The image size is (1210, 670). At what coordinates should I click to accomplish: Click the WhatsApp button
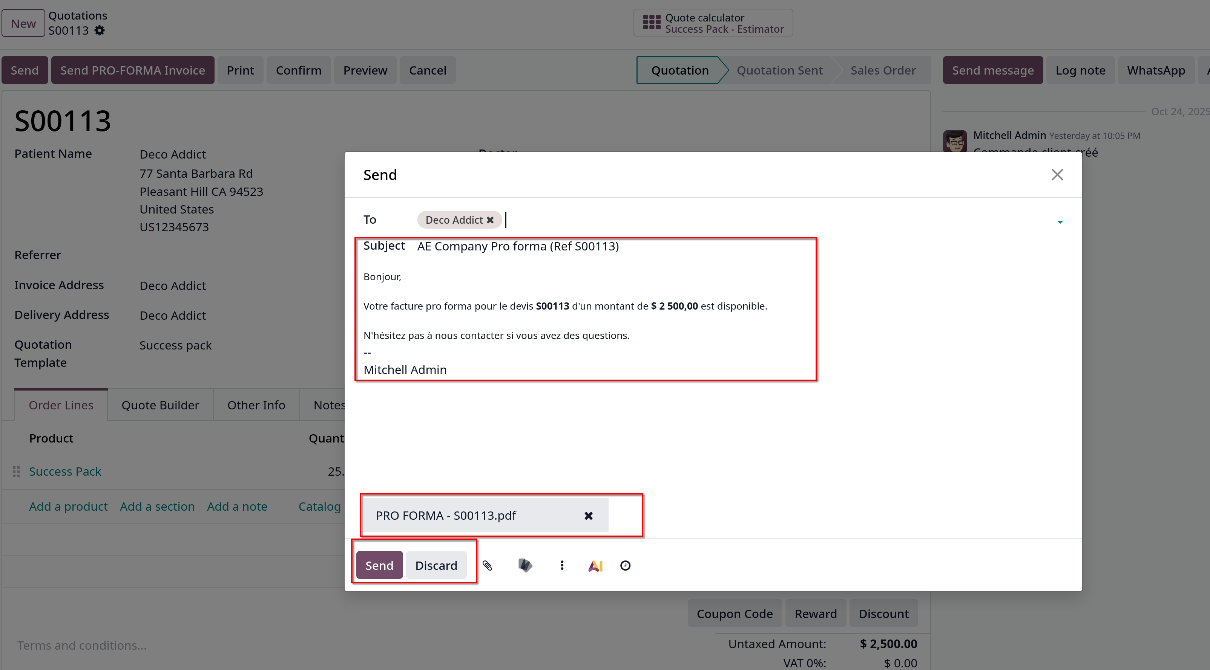[x=1155, y=70]
